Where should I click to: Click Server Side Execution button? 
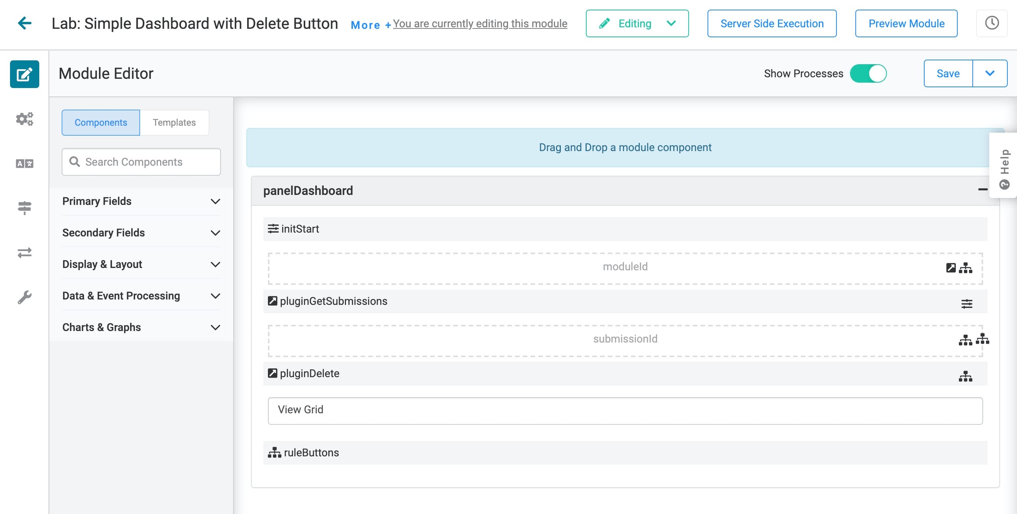[x=772, y=23]
